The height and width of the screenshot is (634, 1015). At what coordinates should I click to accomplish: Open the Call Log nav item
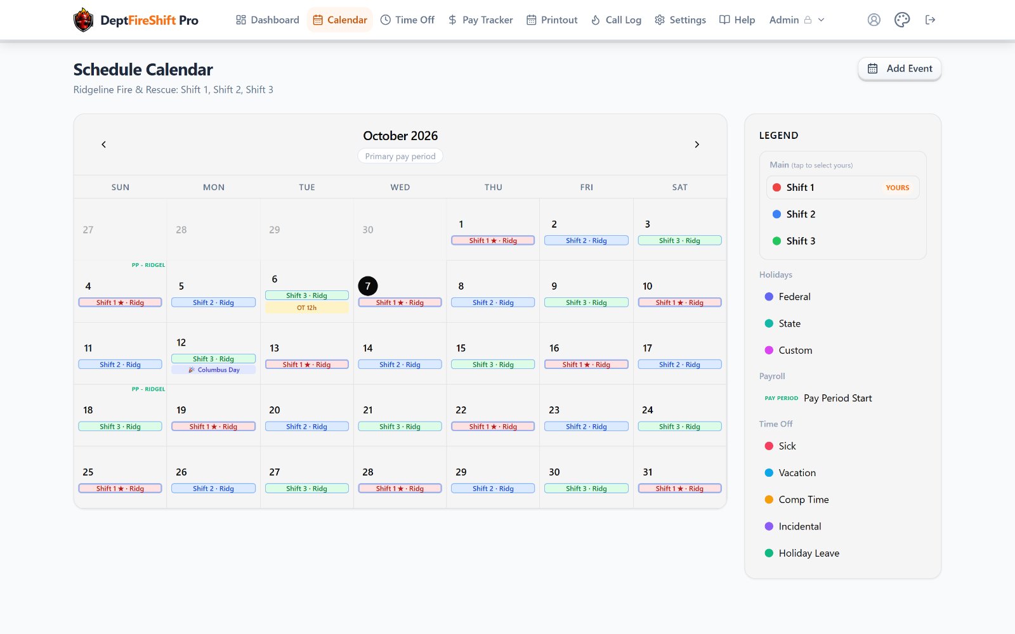coord(616,20)
